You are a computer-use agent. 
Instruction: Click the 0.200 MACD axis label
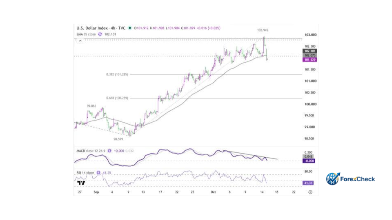(x=308, y=152)
